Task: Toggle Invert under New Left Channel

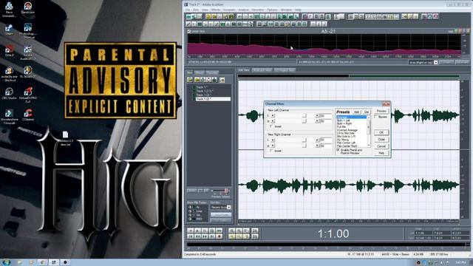Action: 271,126
